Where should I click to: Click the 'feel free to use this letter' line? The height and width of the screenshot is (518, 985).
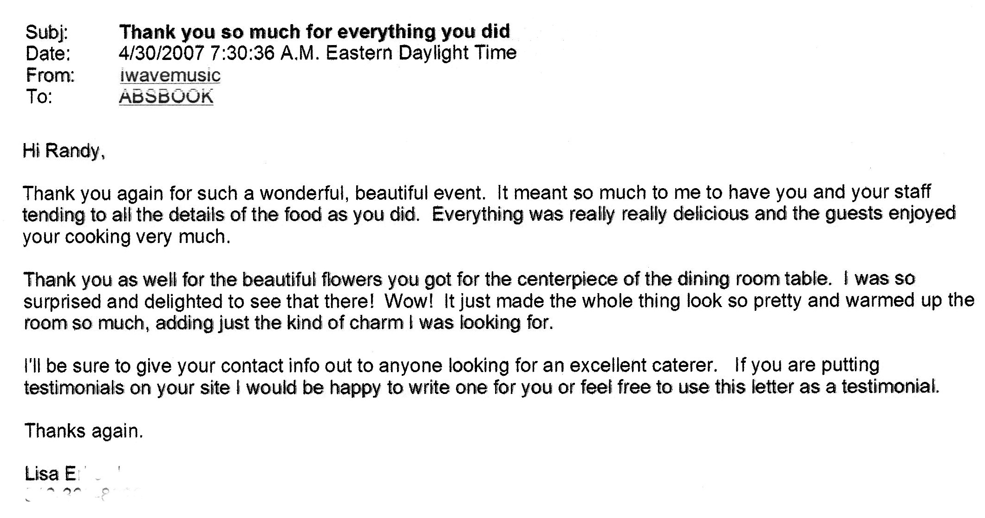coord(481,387)
